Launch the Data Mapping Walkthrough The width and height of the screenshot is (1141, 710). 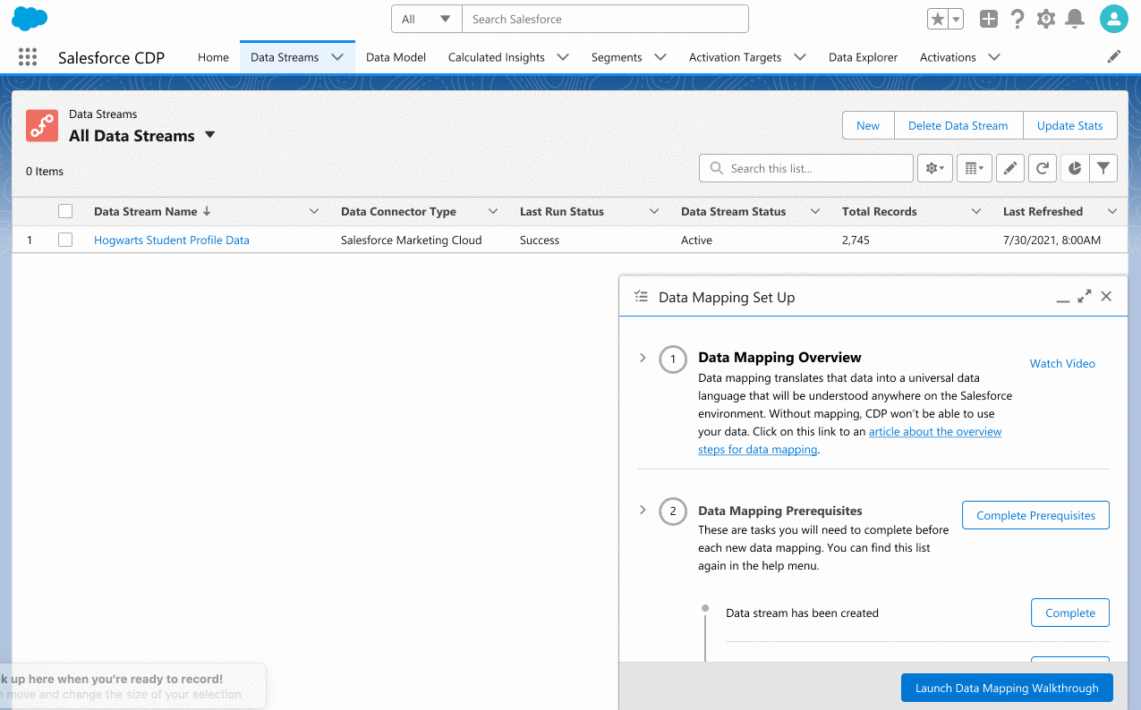click(x=1007, y=688)
